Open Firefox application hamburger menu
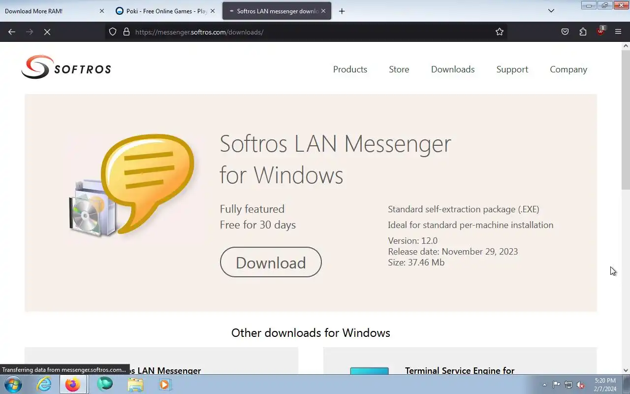This screenshot has height=394, width=630. [x=618, y=32]
